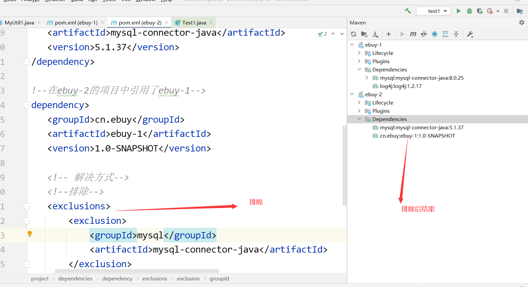This screenshot has height=287, width=528.
Task: Click the Maven panel run build icon
Action: click(x=402, y=34)
